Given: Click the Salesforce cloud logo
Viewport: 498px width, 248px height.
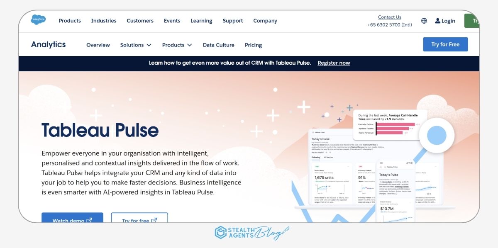Looking at the screenshot, I should [x=38, y=19].
